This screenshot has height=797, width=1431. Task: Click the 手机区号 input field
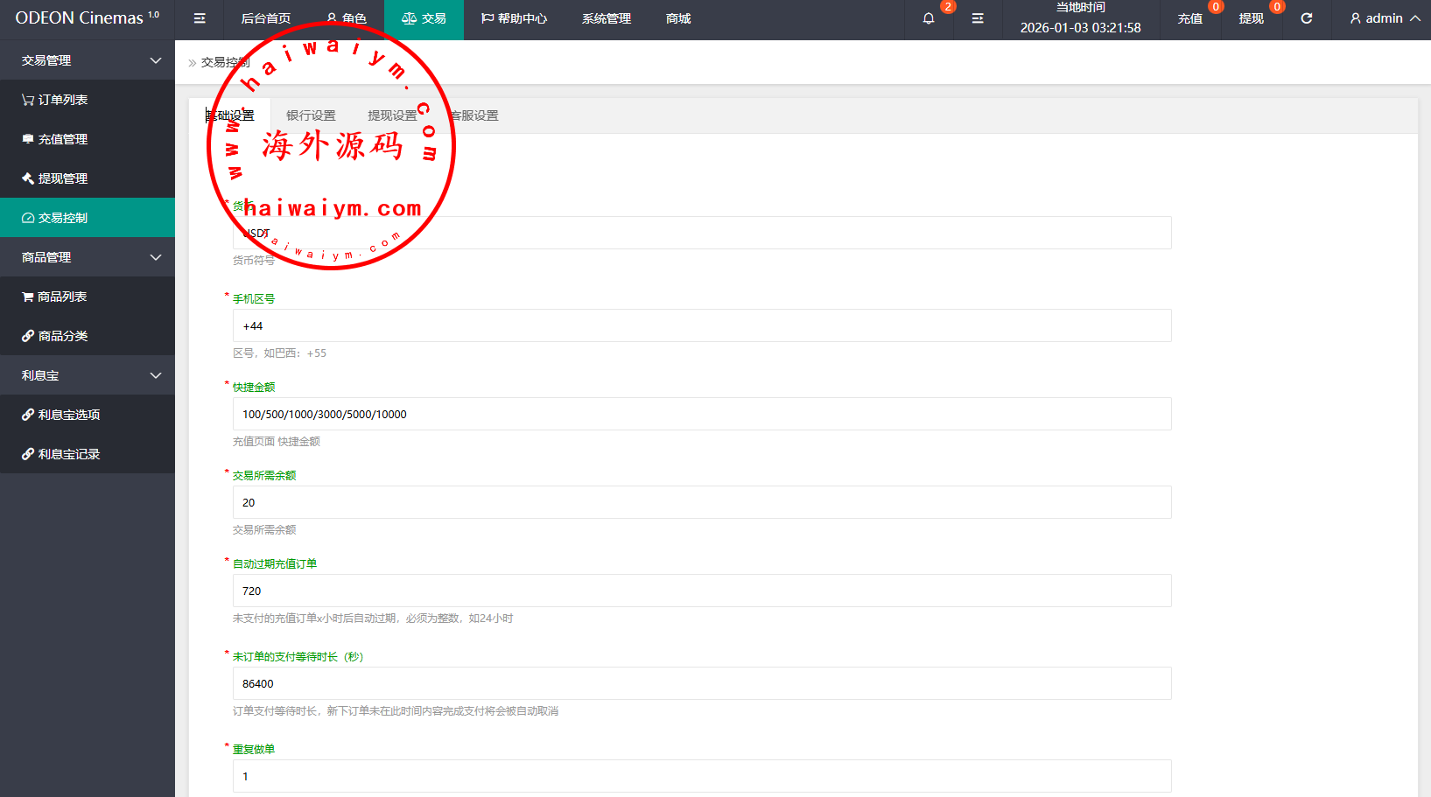tap(701, 325)
